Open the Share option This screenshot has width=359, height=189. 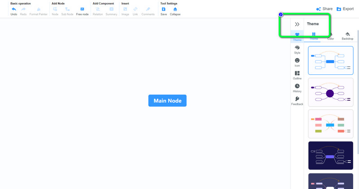[324, 9]
